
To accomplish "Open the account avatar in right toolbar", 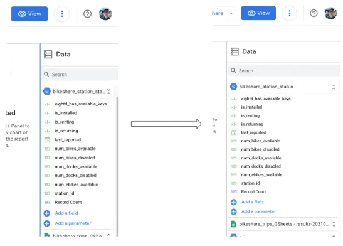I will [330, 13].
